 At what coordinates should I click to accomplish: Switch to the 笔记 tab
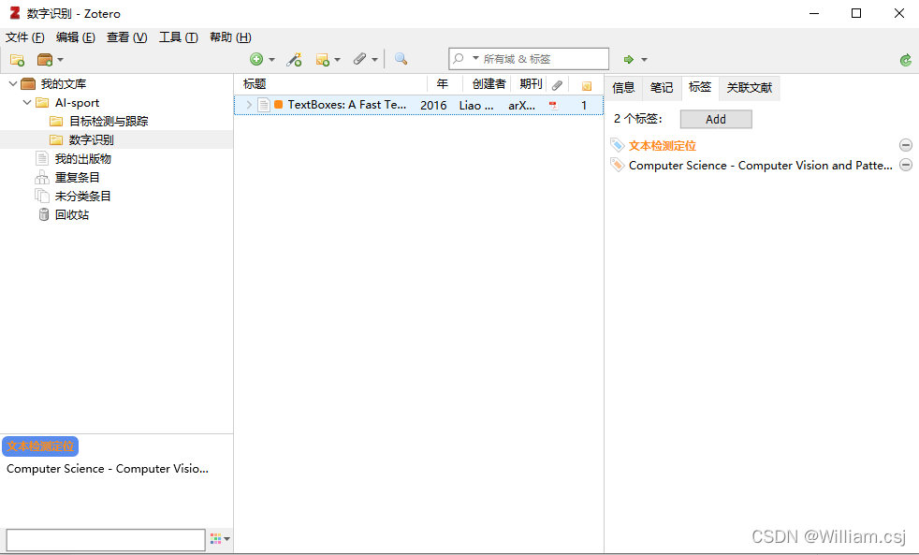[x=661, y=88]
